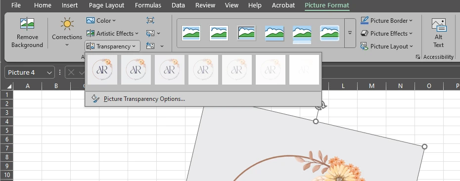Viewport: 460px width, 181px height.
Task: Click the picture's top-right corner sizing handle
Action: (424, 146)
